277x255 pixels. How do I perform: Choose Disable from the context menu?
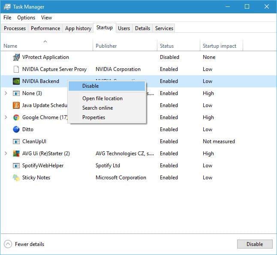click(x=90, y=86)
